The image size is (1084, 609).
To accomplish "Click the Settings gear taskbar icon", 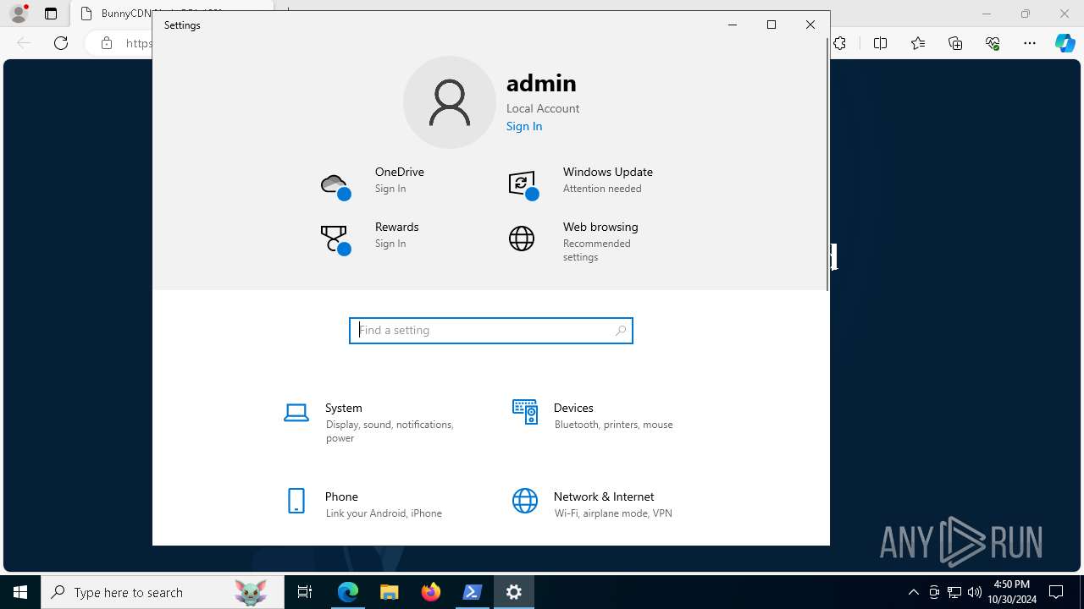I will [514, 592].
